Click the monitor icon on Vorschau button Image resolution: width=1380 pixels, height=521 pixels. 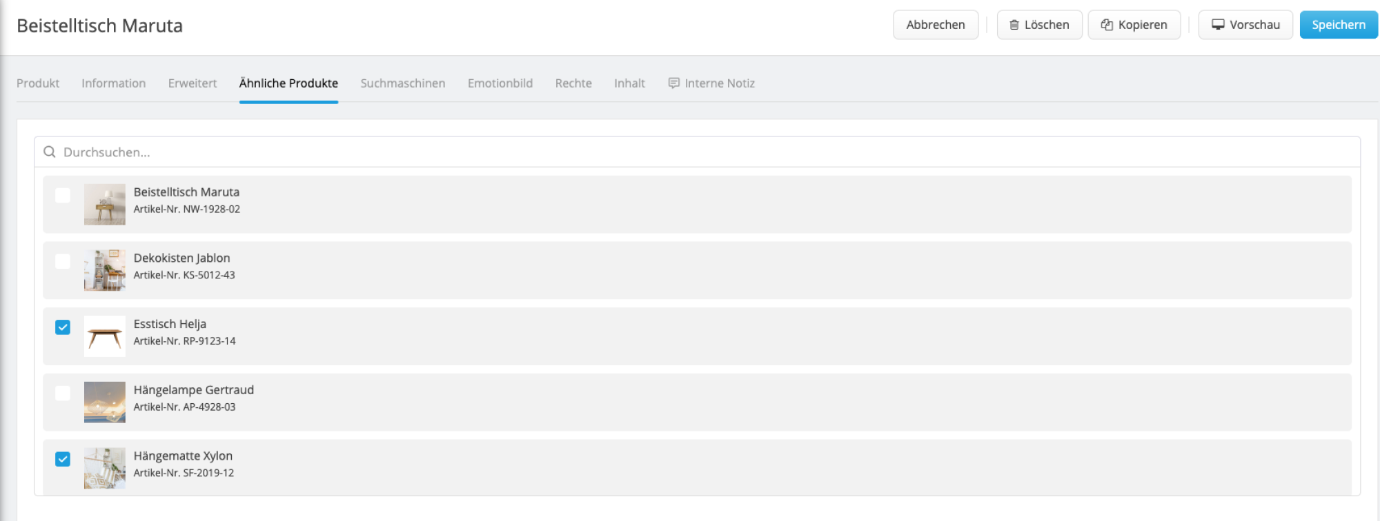click(1218, 25)
